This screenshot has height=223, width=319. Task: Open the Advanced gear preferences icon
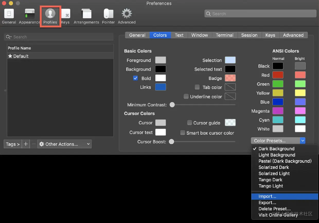click(127, 13)
